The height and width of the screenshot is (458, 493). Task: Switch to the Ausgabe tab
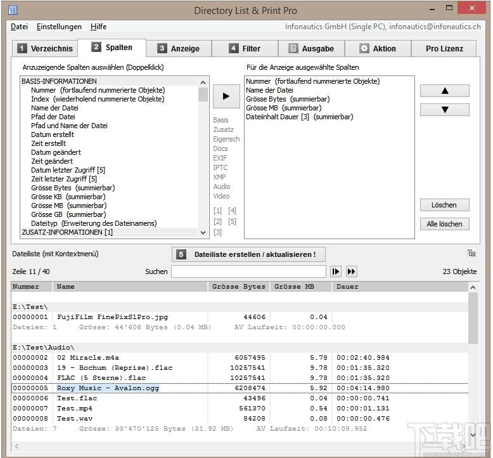point(311,48)
